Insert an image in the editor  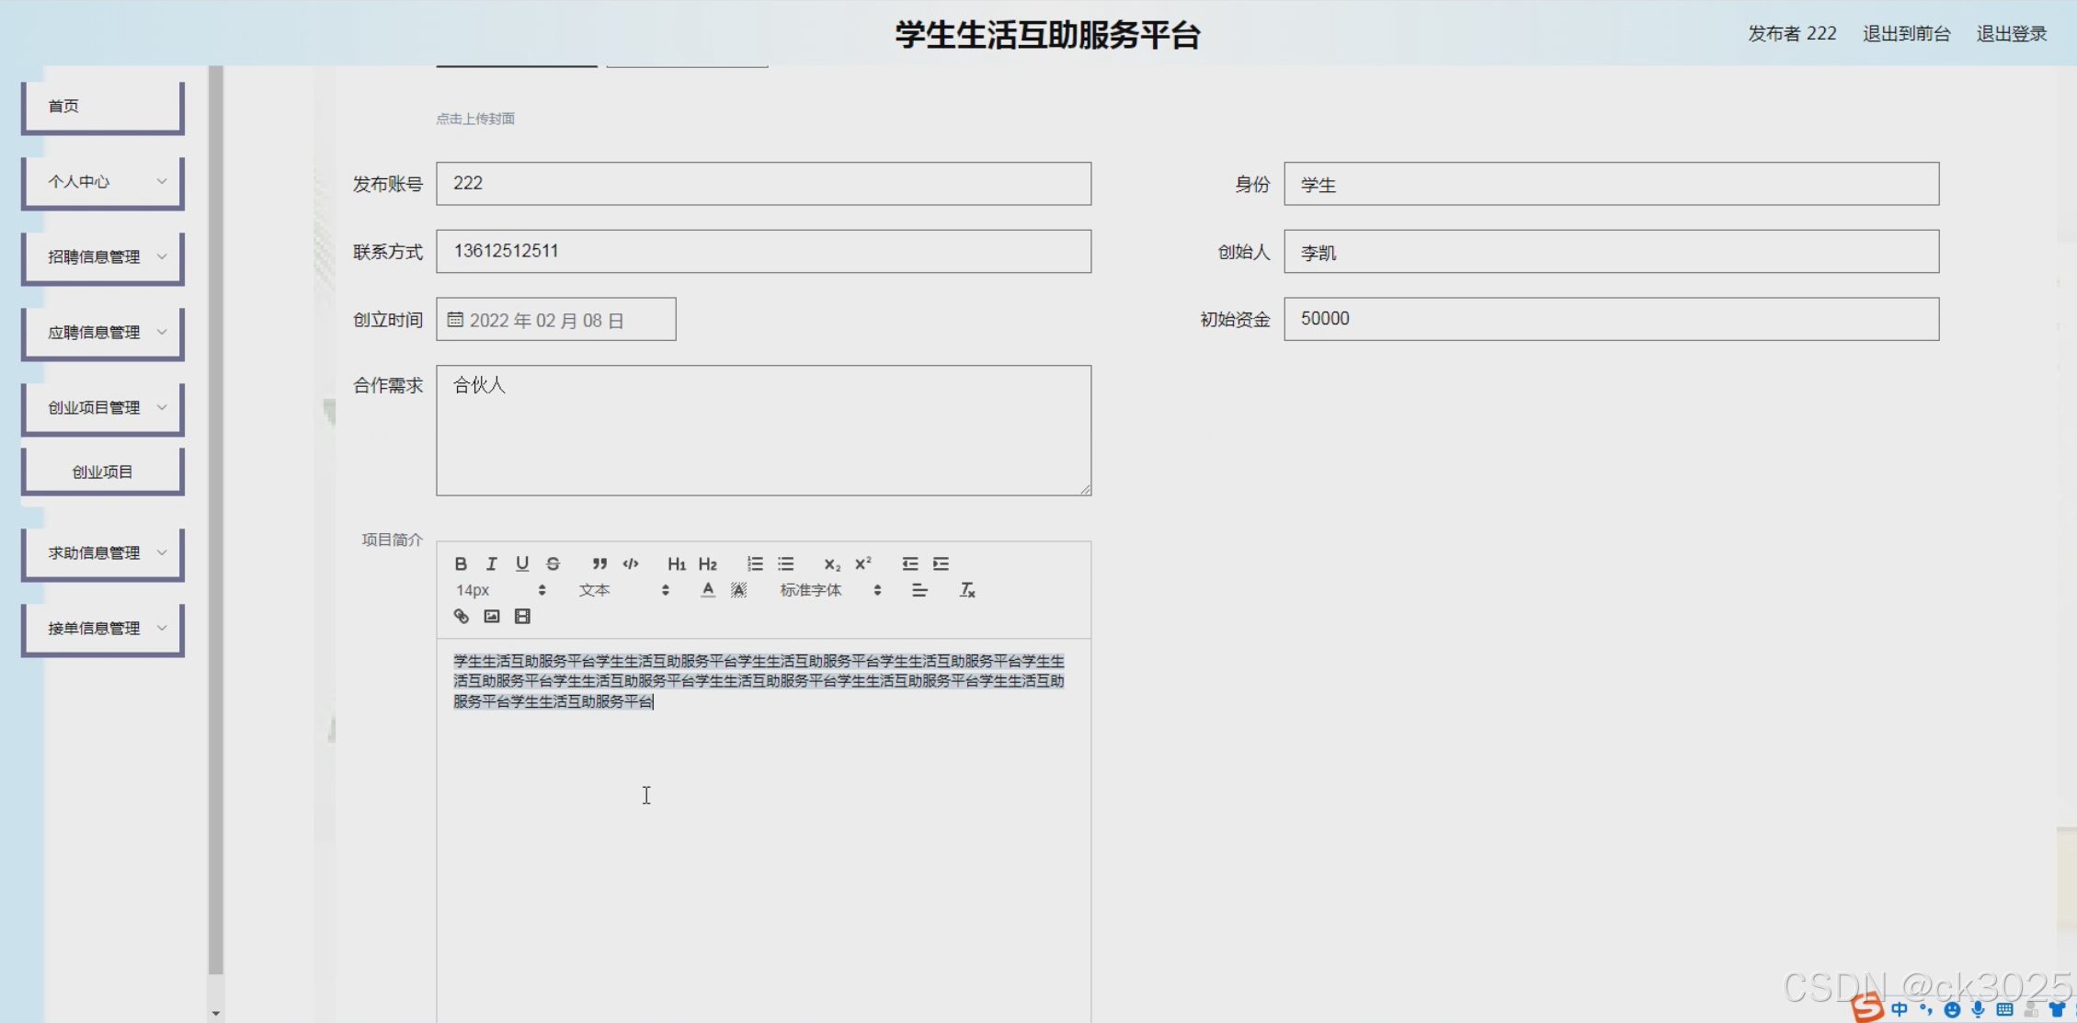(x=492, y=617)
